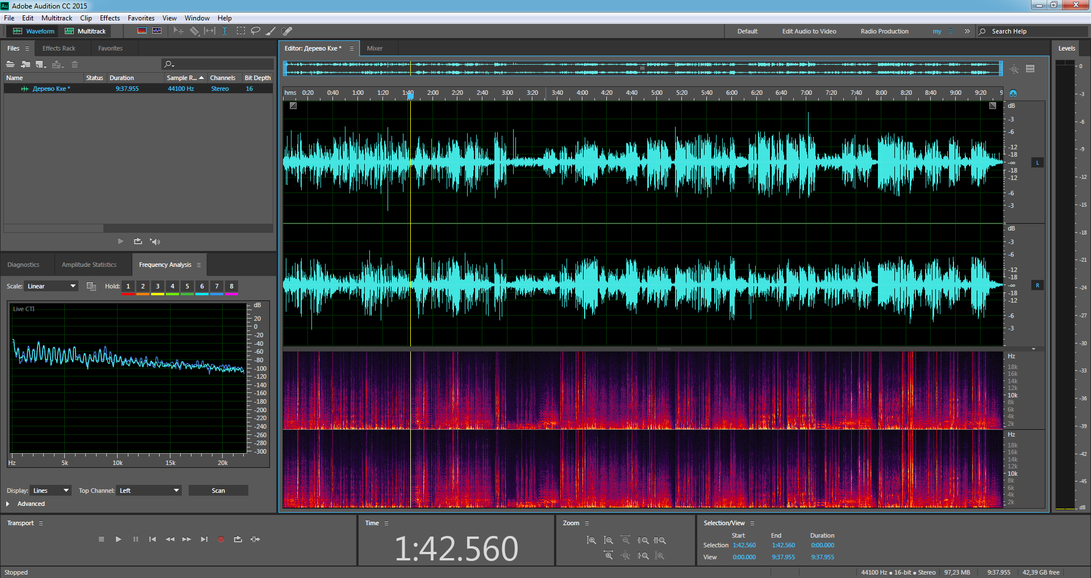The height and width of the screenshot is (578, 1091).
Task: Switch to the Mixer tab
Action: pos(374,48)
